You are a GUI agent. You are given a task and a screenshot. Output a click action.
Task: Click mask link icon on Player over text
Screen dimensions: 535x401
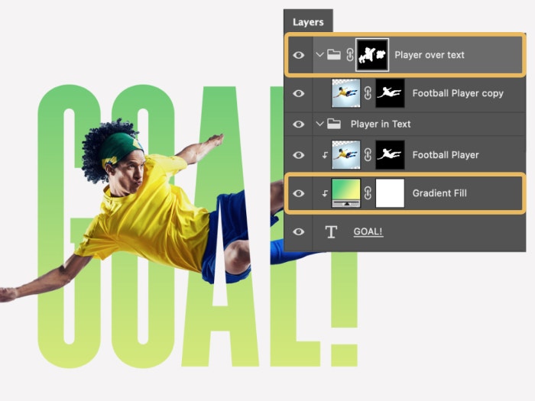coord(350,54)
